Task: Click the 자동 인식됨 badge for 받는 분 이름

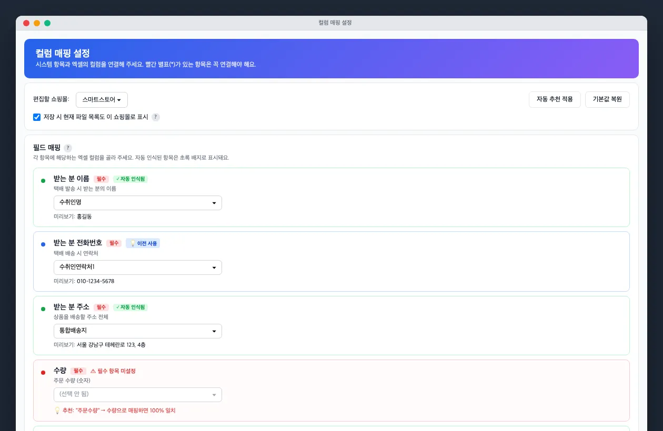Action: tap(130, 179)
